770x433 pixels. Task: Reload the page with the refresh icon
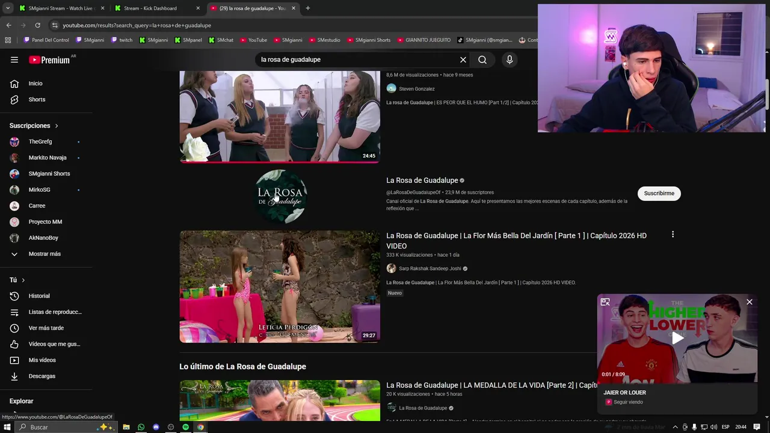[37, 25]
